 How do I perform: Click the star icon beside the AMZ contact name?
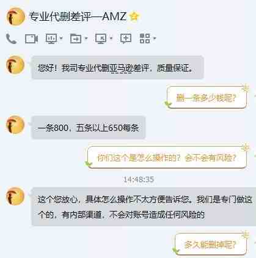(x=134, y=17)
